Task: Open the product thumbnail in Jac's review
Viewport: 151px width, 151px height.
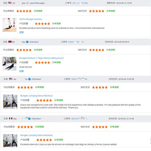Action: (10, 102)
